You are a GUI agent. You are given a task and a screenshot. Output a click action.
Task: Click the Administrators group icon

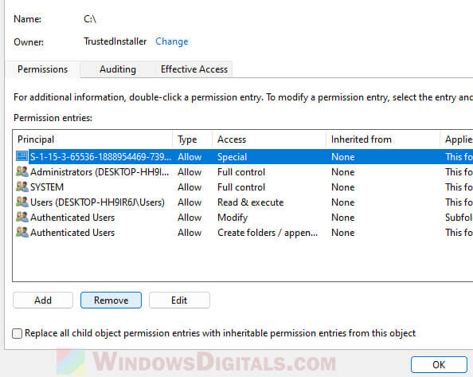[22, 171]
